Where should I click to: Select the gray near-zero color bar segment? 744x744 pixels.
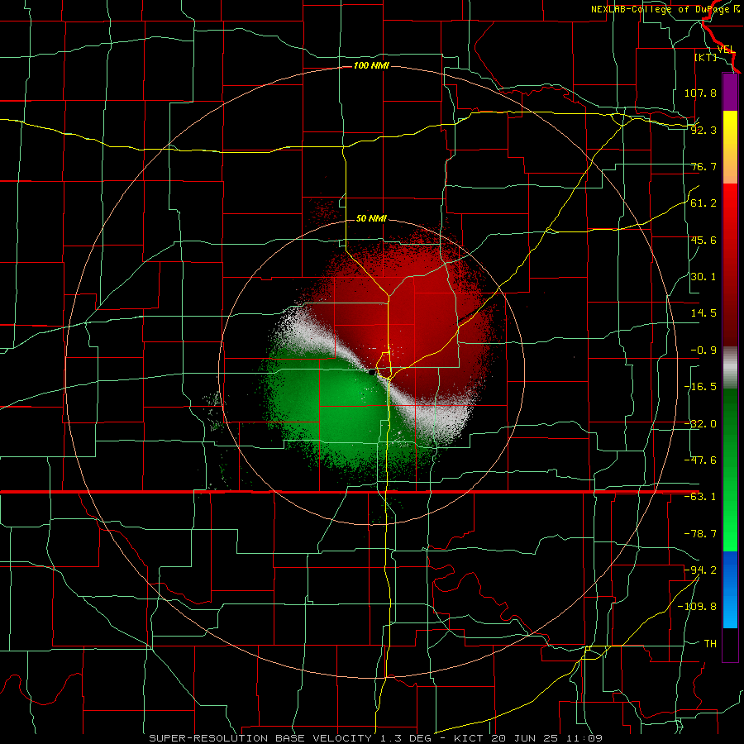[x=730, y=367]
